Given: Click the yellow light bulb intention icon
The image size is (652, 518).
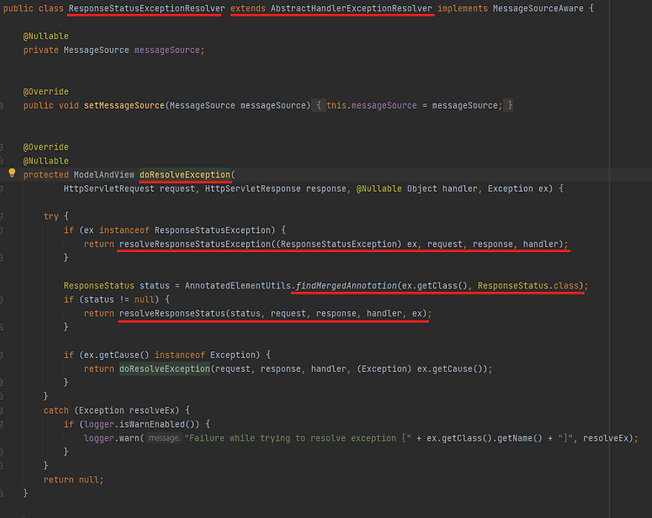Looking at the screenshot, I should tap(11, 173).
